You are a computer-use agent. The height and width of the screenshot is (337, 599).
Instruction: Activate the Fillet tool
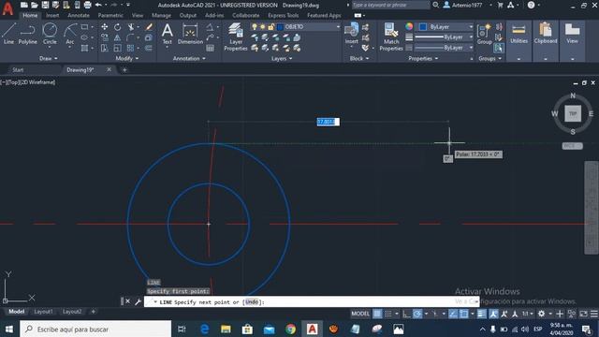pos(130,37)
